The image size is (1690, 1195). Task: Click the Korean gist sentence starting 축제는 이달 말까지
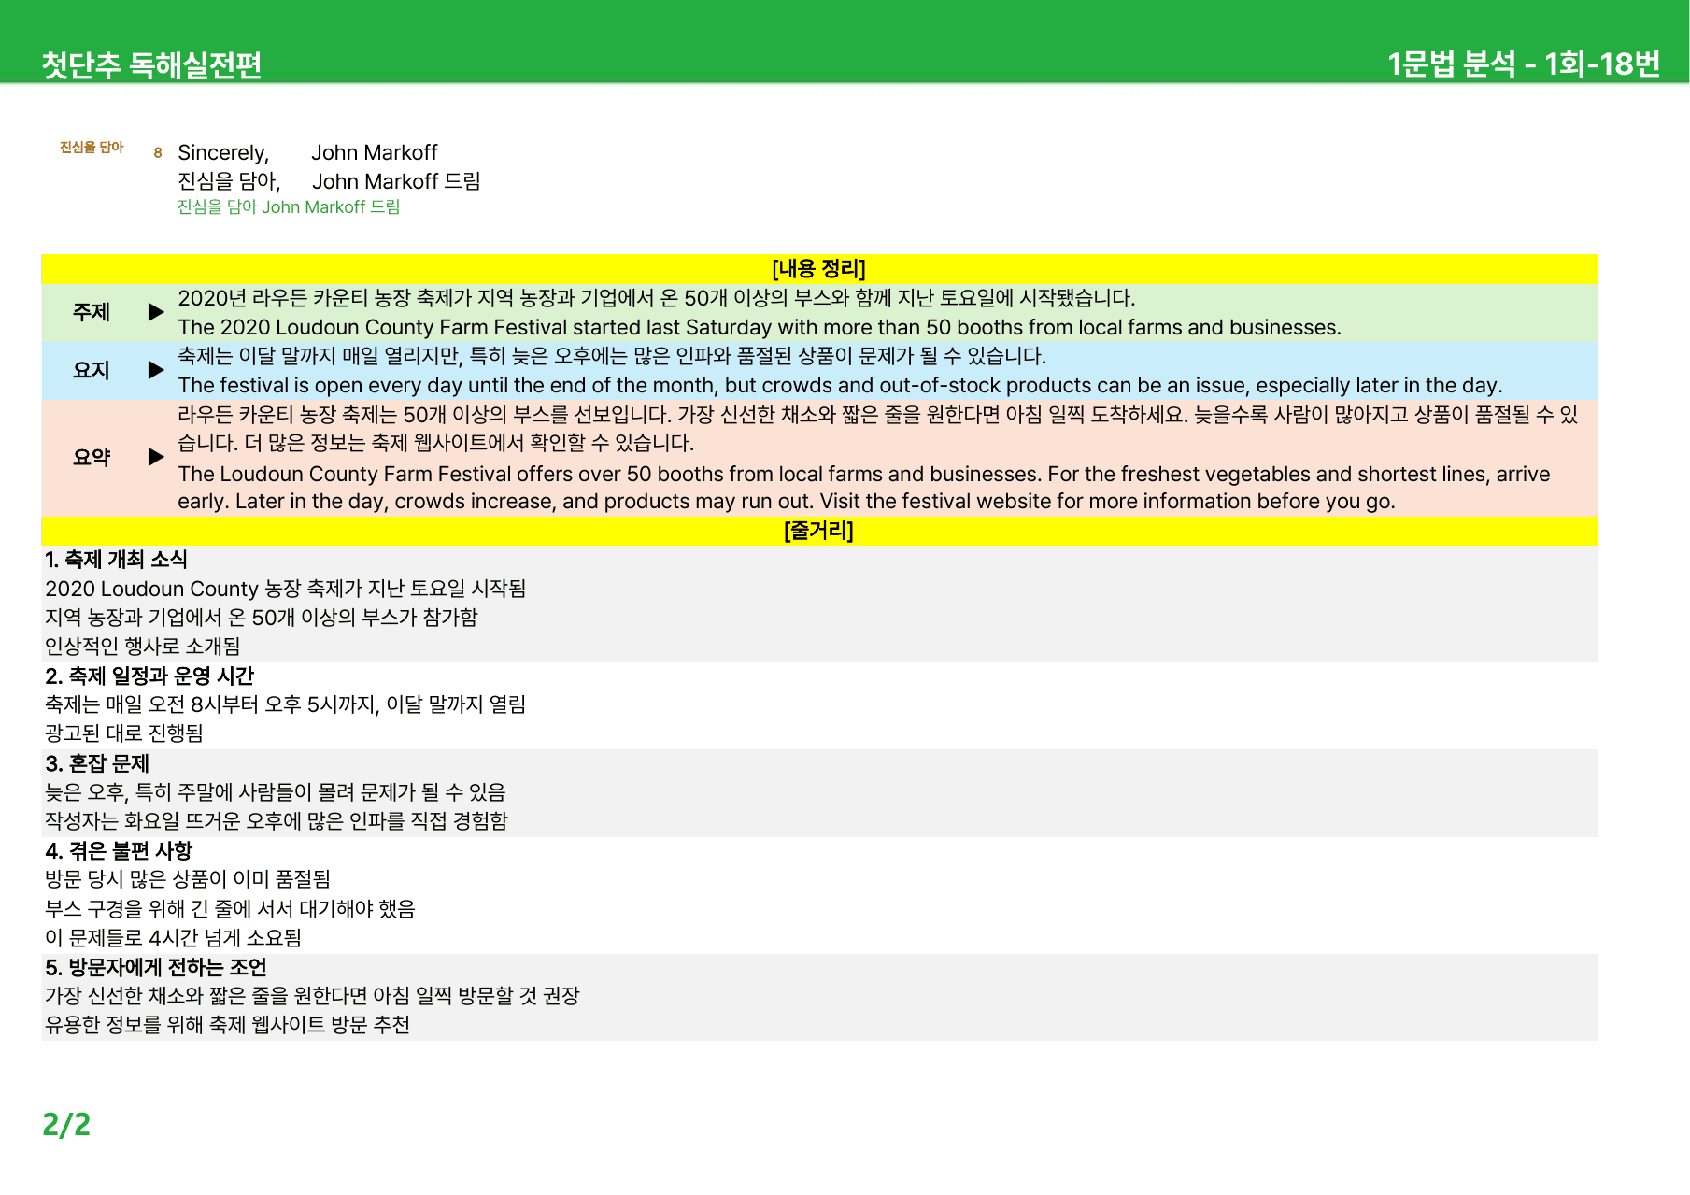612,356
